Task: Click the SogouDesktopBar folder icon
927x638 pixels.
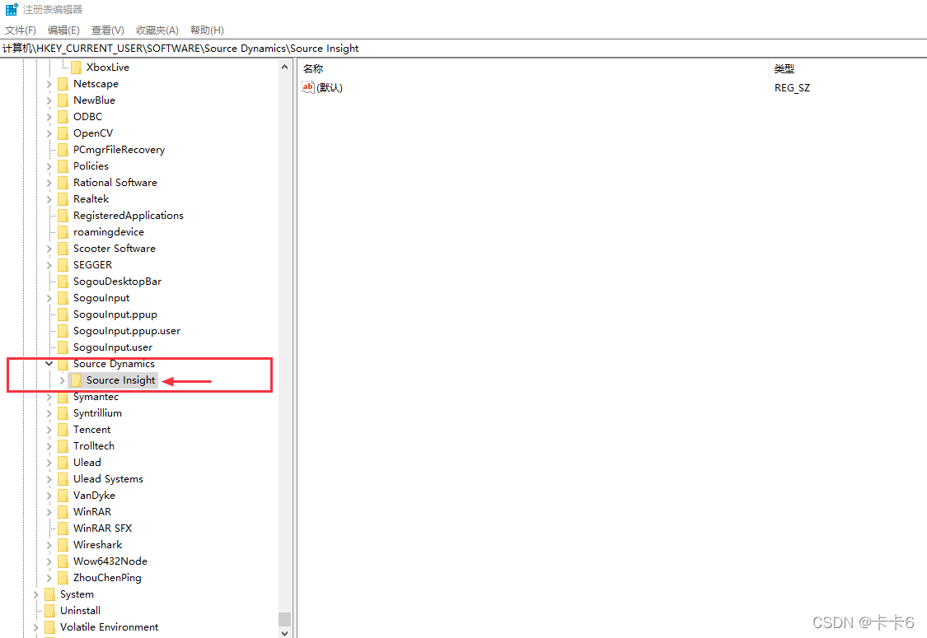Action: point(63,282)
